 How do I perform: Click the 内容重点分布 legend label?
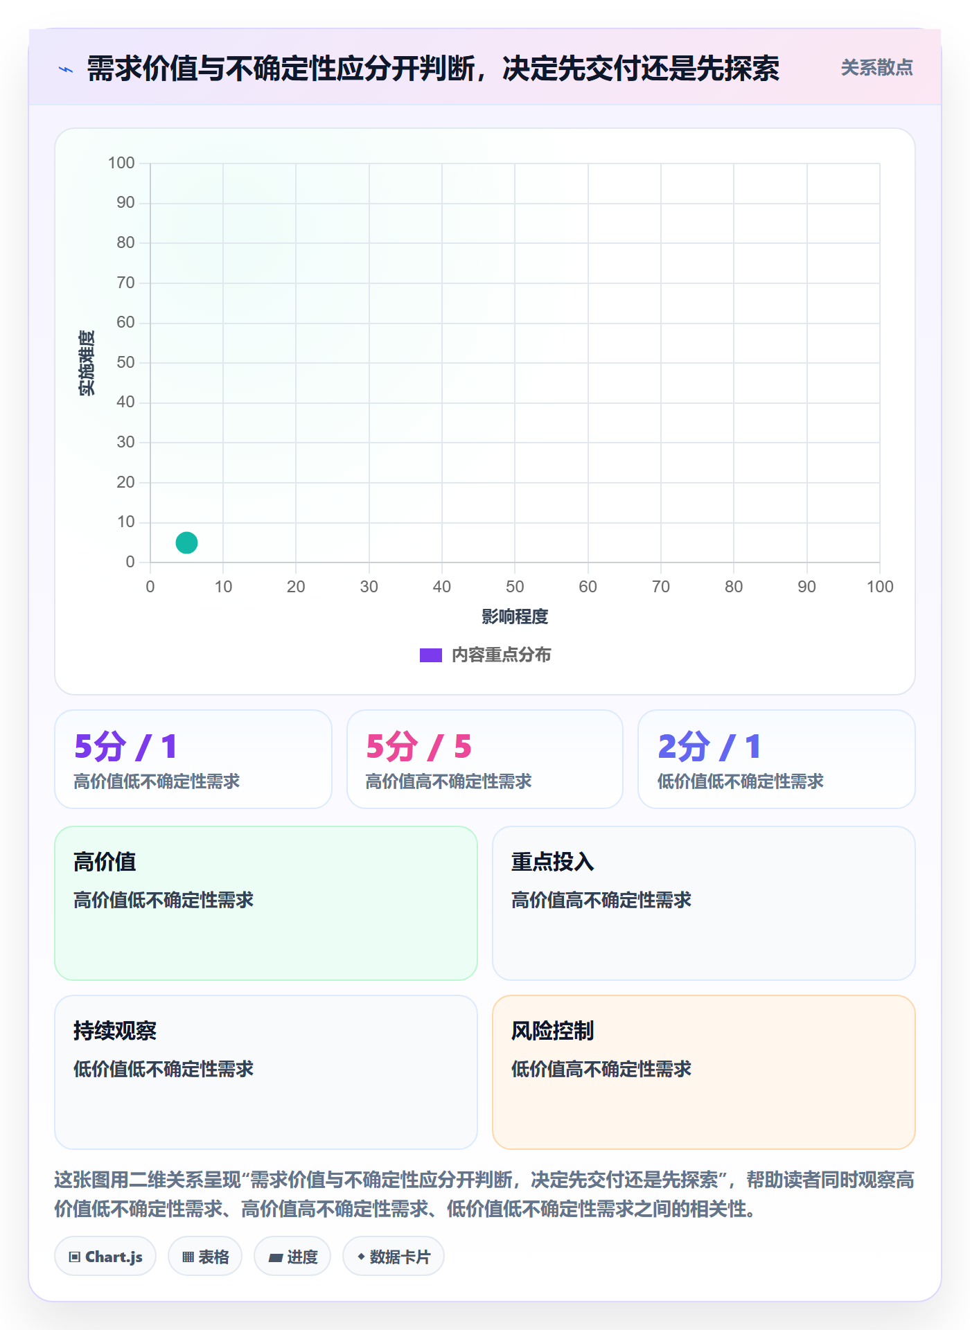(x=501, y=655)
